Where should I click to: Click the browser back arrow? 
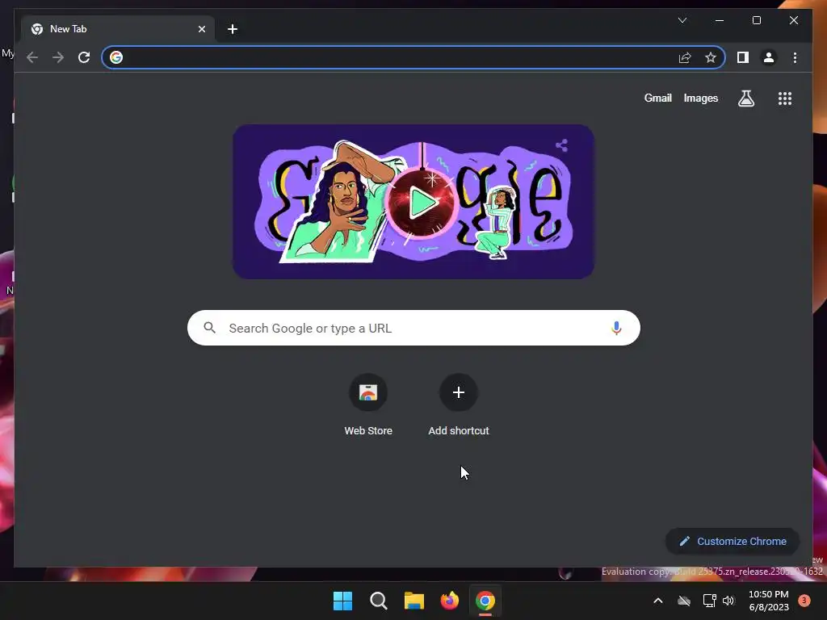click(x=32, y=57)
